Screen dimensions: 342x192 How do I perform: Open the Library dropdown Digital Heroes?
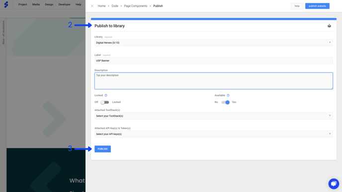pyautogui.click(x=214, y=43)
